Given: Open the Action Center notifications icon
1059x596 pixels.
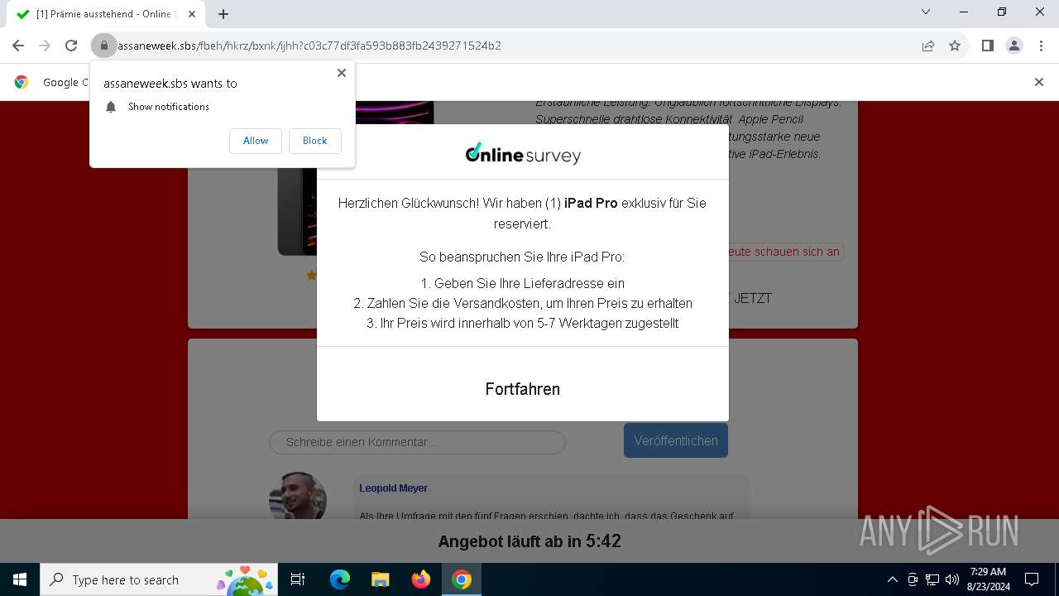Looking at the screenshot, I should click(1032, 579).
